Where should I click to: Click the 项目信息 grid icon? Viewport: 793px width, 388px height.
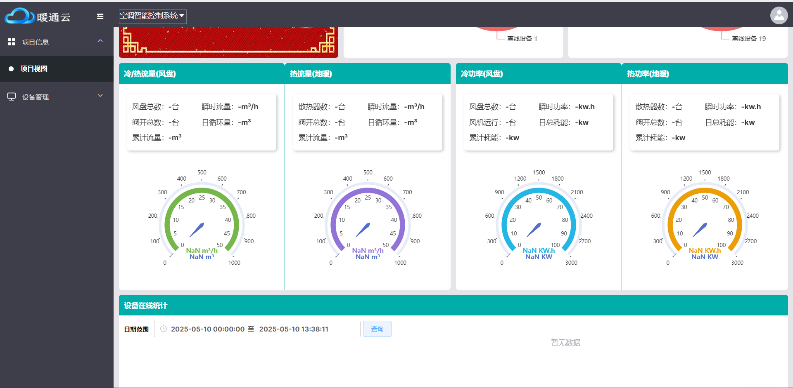pos(12,42)
